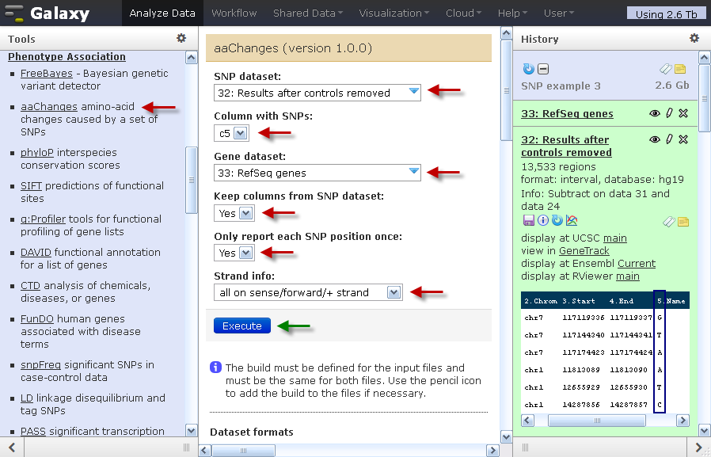Edit history annotation note icon at the top

click(x=680, y=69)
